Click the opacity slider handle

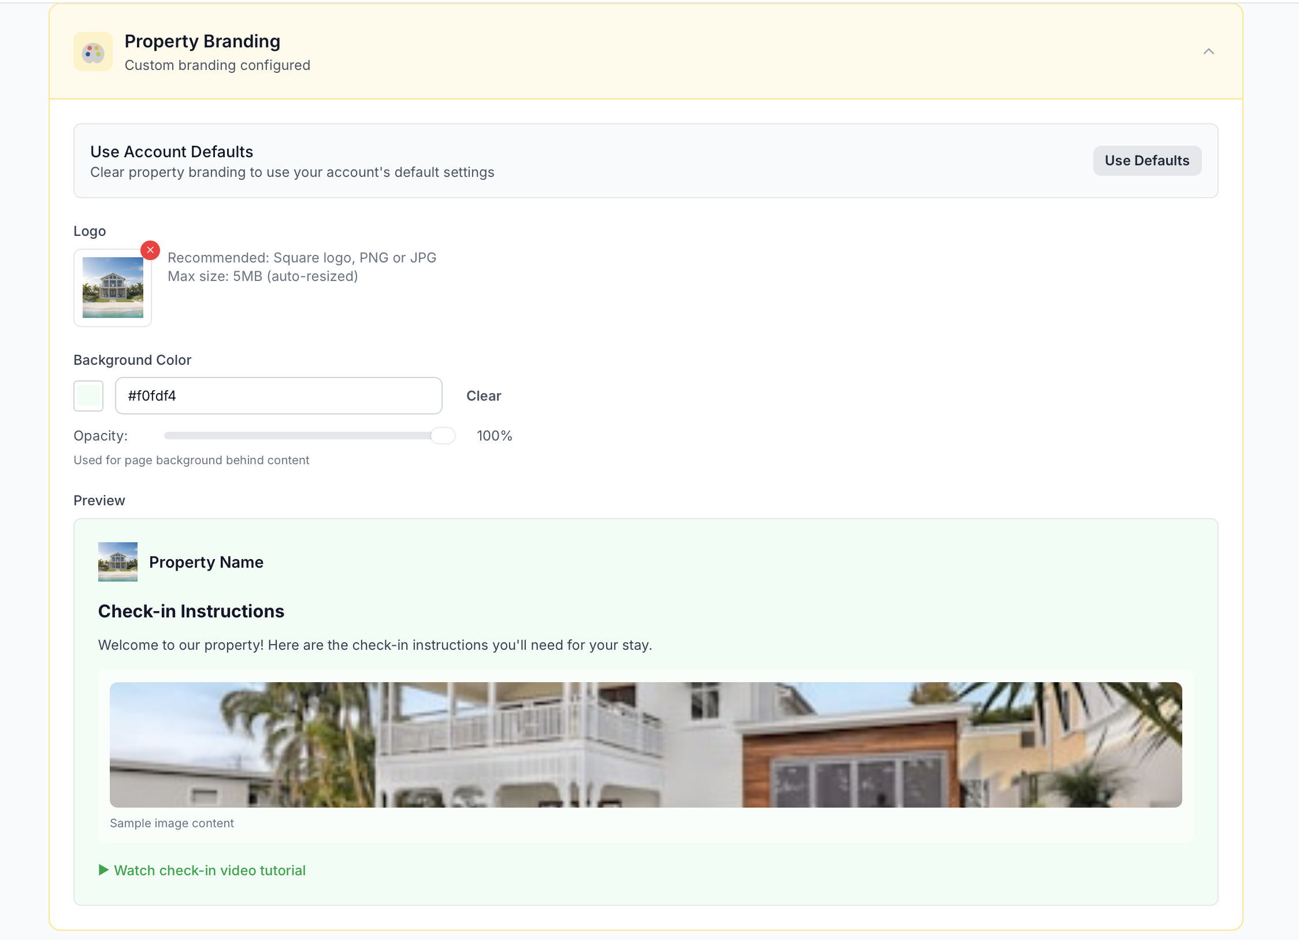pyautogui.click(x=443, y=436)
